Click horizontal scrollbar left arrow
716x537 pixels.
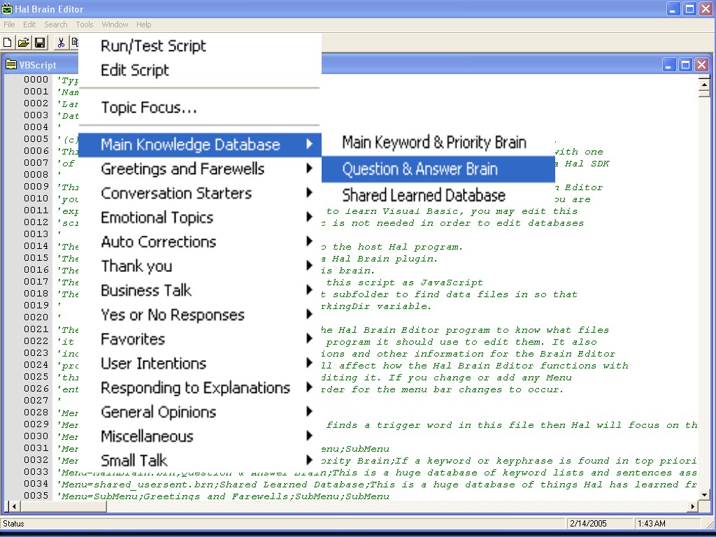tap(14, 506)
